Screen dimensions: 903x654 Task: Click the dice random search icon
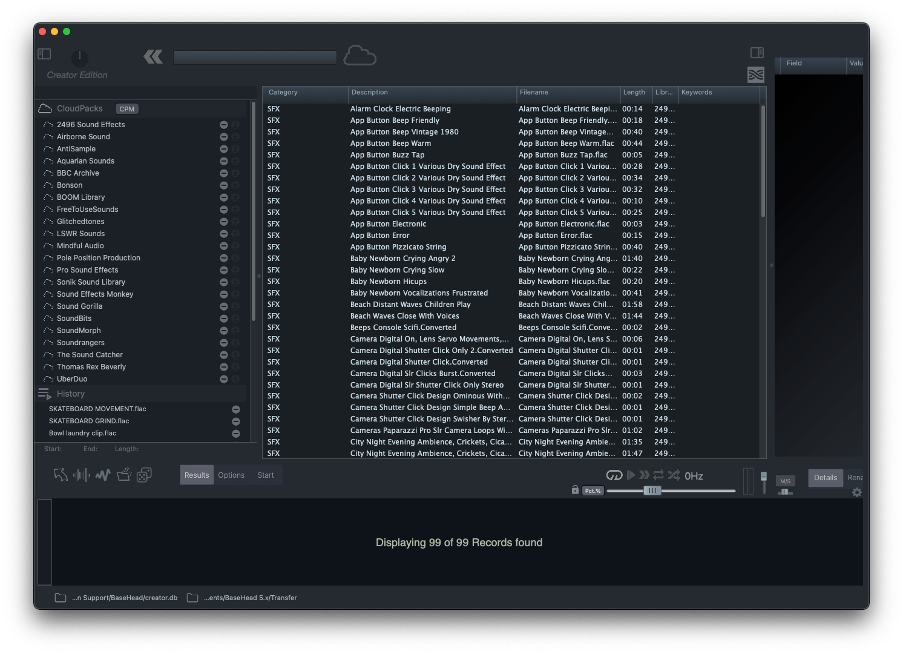coord(144,475)
